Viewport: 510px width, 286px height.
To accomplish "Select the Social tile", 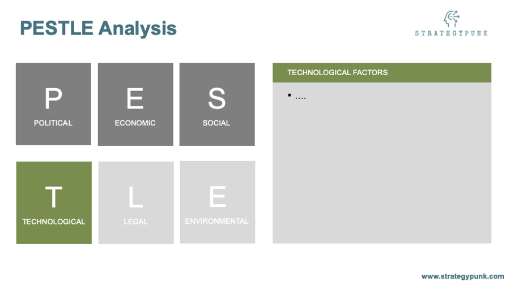I will click(217, 104).
